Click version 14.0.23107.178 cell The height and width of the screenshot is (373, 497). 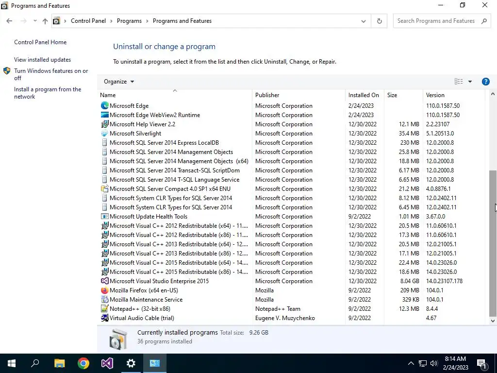(444, 281)
